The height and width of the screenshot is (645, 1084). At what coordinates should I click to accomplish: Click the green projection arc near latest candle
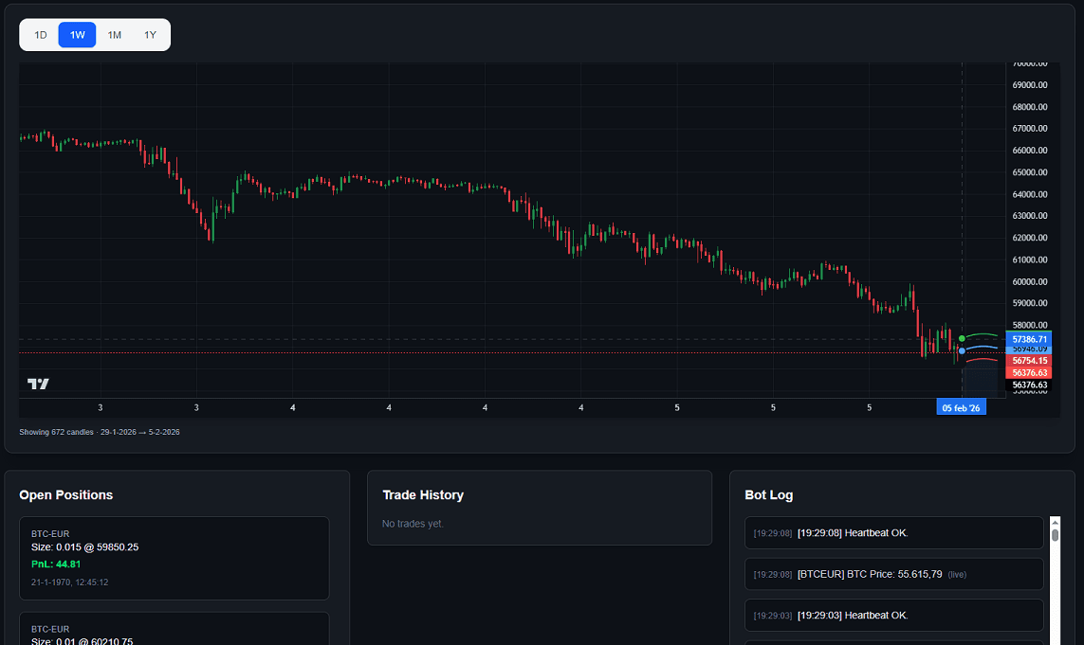982,336
